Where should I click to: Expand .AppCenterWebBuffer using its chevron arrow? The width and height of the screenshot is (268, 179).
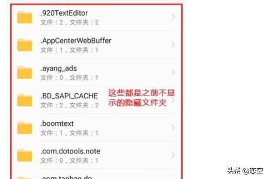click(x=173, y=45)
